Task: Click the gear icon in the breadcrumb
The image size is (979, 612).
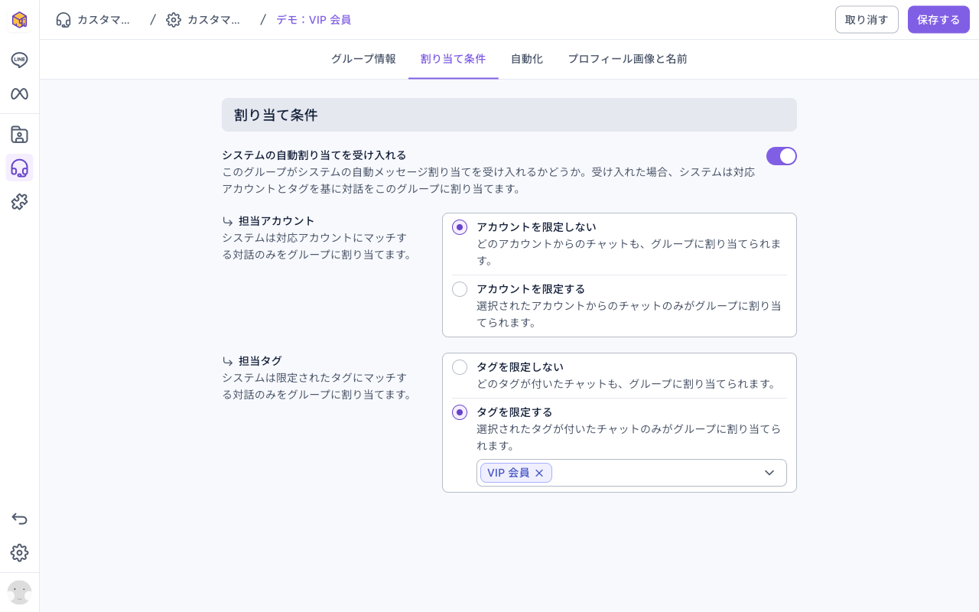Action: pos(174,20)
